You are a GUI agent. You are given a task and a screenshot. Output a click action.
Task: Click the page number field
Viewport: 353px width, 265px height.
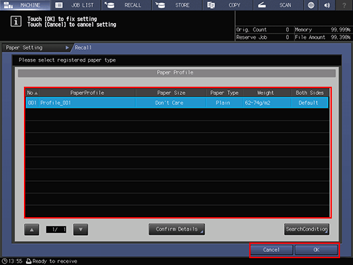tap(56, 229)
